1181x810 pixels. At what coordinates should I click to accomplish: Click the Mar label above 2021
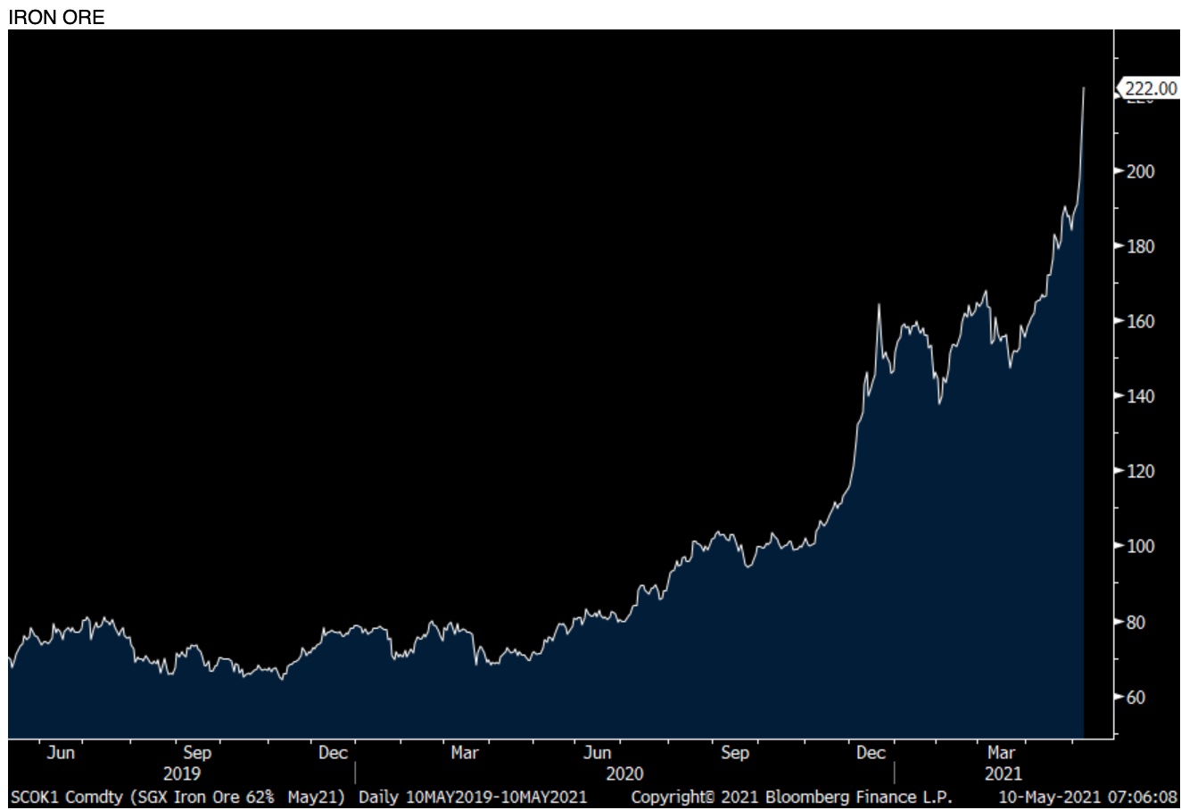click(1001, 753)
